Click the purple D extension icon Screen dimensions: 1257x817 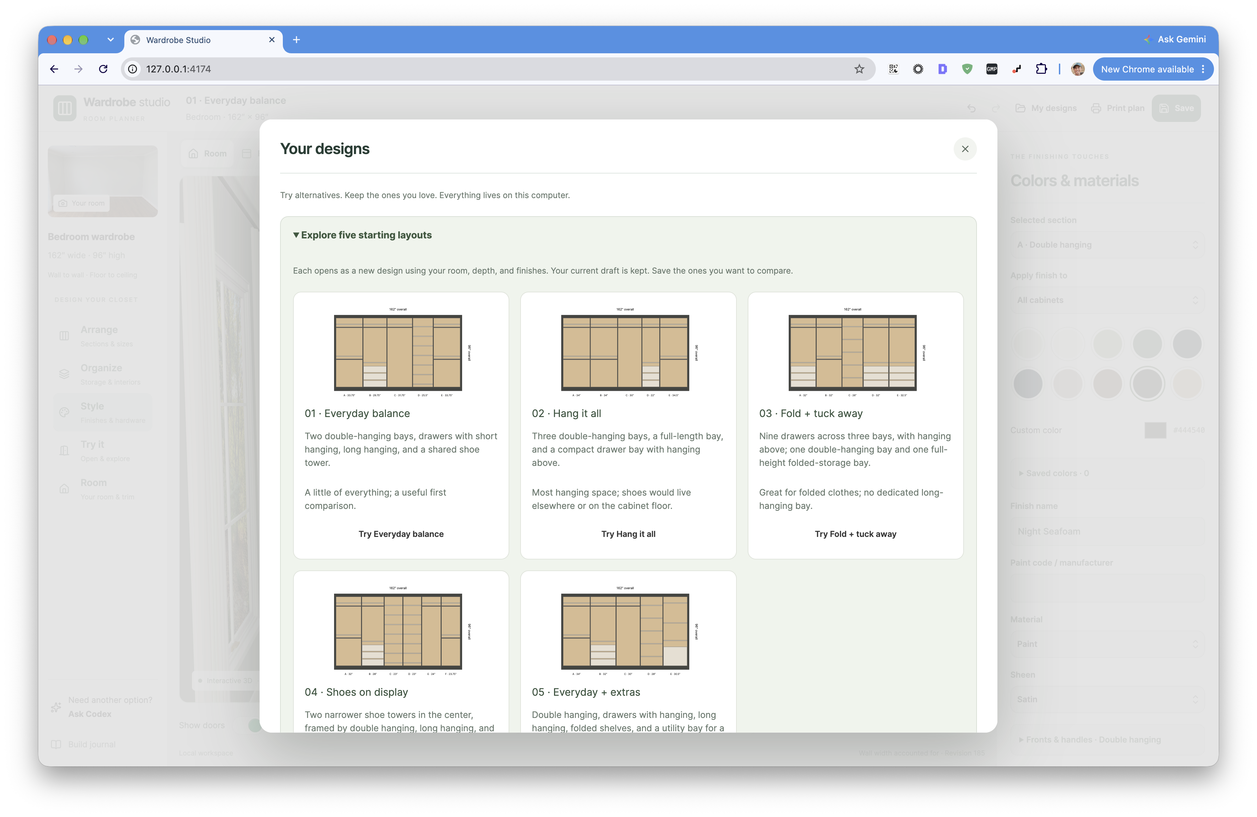(x=942, y=69)
